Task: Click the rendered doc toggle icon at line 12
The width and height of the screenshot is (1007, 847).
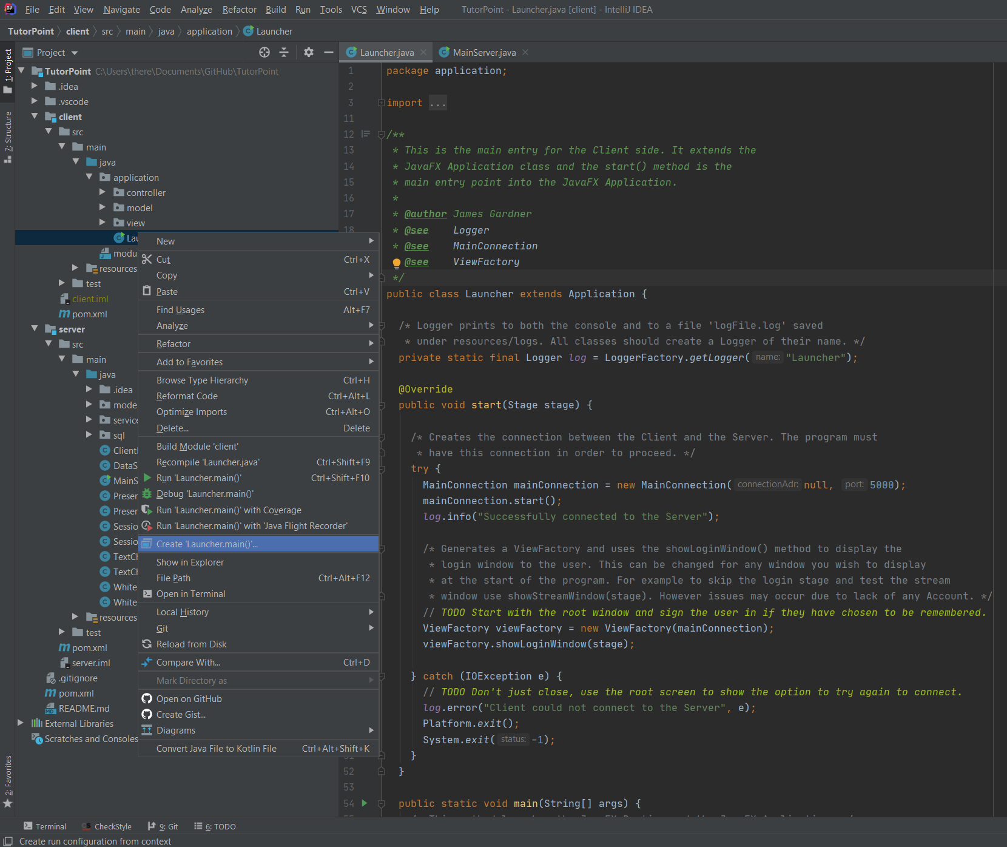Action: point(365,134)
